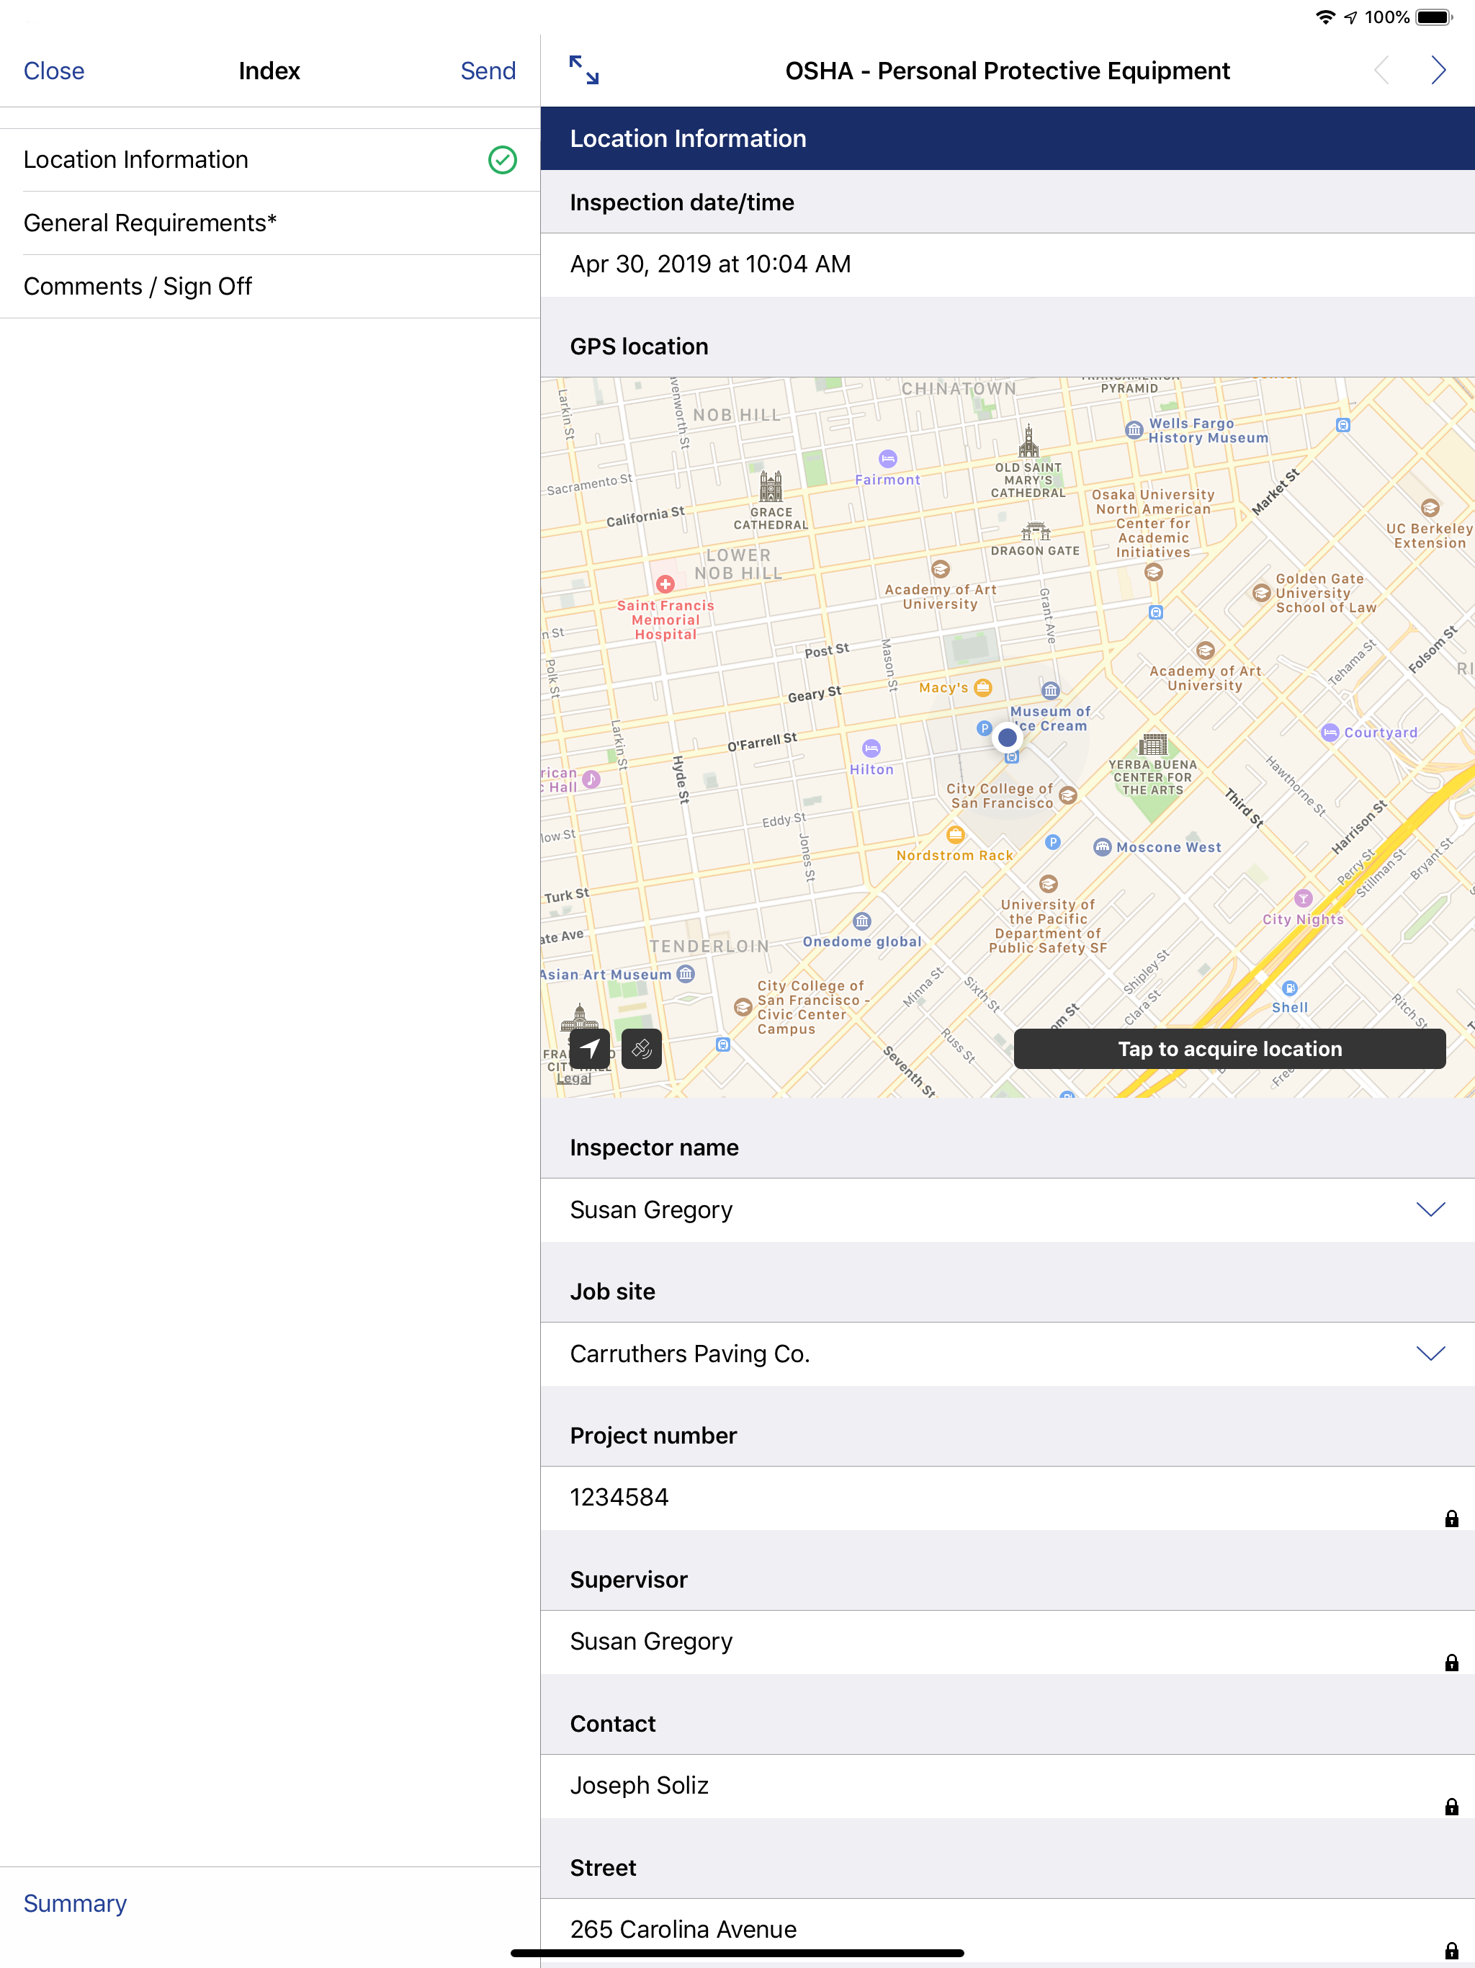Open the Summary link
This screenshot has height=1968, width=1475.
tap(75, 1904)
